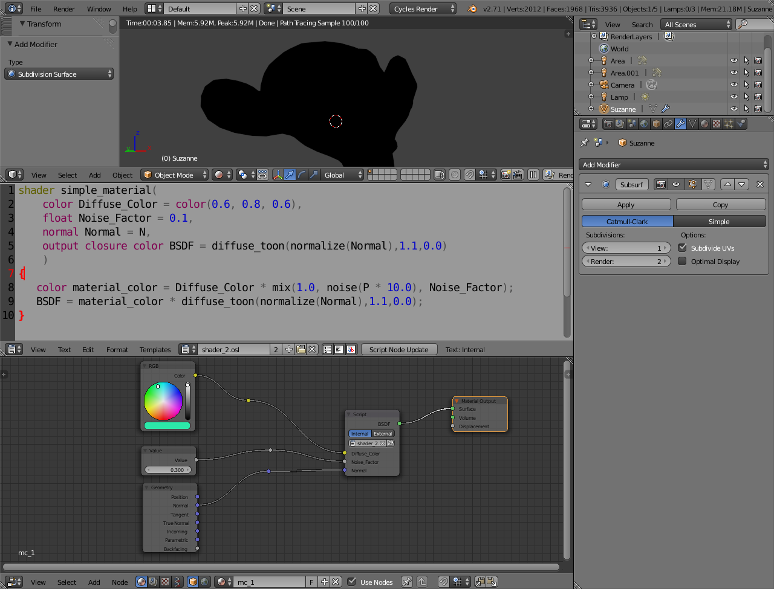774x589 pixels.
Task: Copy the Subsurf modifier
Action: coord(721,205)
